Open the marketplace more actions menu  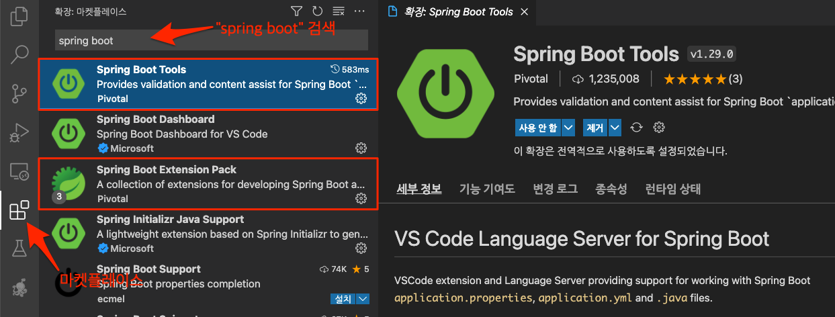[359, 11]
